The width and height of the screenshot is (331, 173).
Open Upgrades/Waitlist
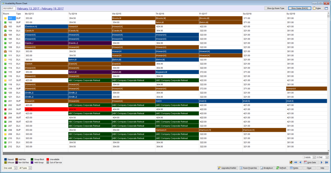pos(228,168)
